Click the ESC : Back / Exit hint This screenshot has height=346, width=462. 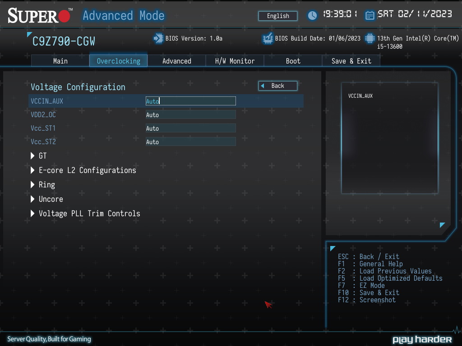(369, 256)
